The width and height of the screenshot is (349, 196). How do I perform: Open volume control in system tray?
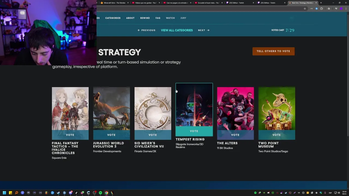[339, 193]
